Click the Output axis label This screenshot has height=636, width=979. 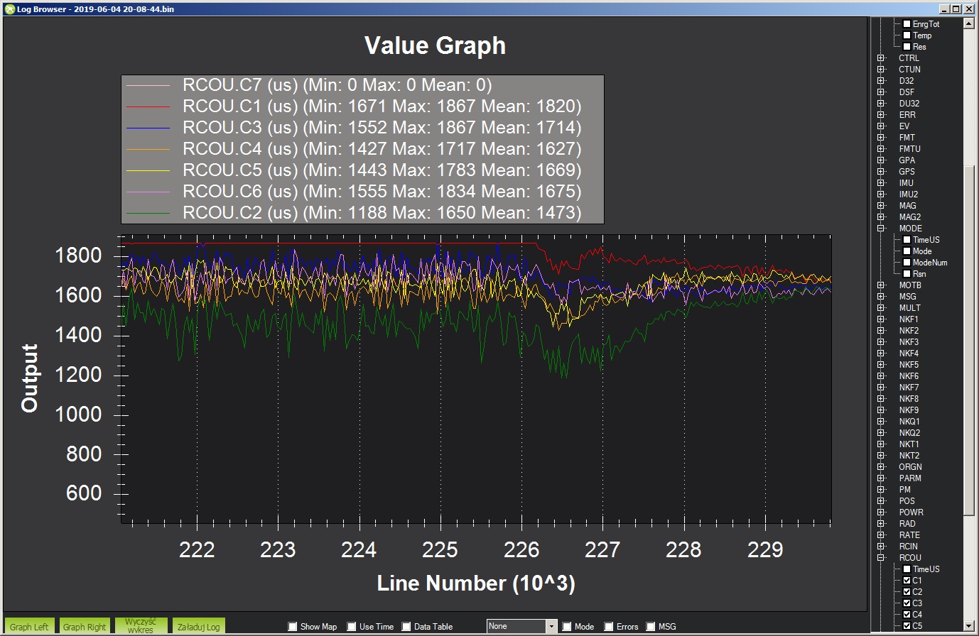tap(29, 378)
